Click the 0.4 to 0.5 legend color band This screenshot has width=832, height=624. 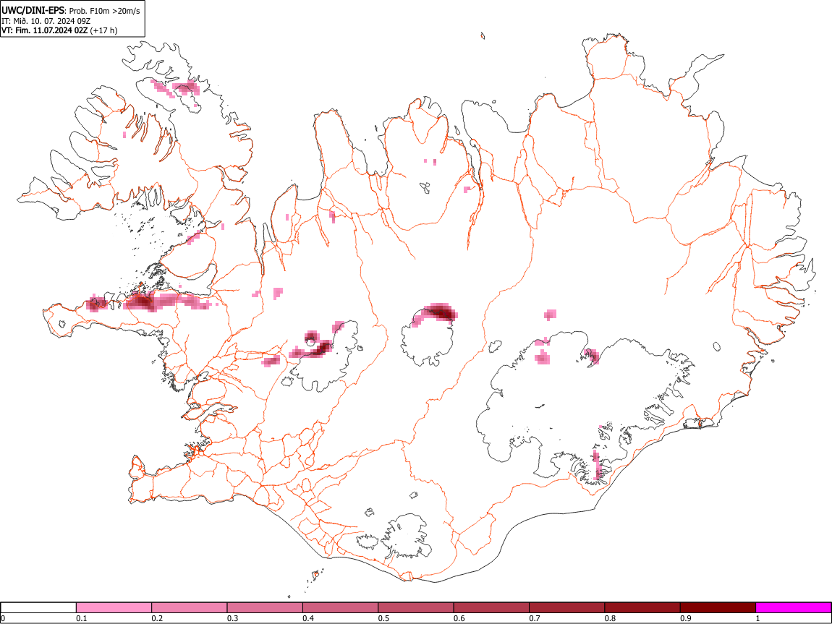340,607
